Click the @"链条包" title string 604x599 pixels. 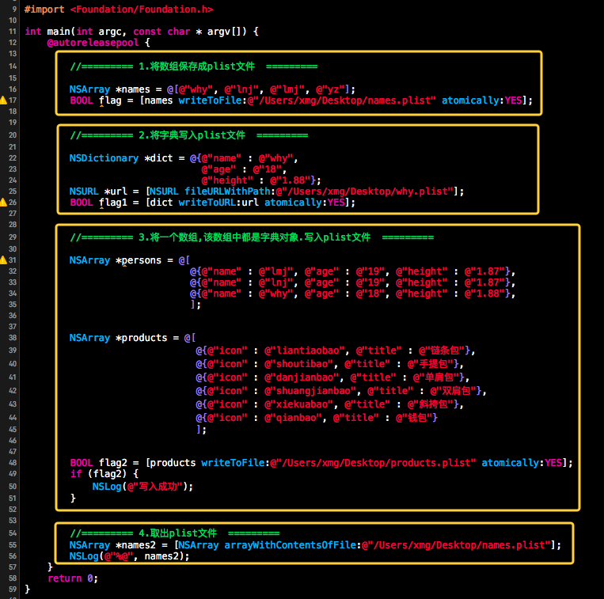tap(442, 351)
